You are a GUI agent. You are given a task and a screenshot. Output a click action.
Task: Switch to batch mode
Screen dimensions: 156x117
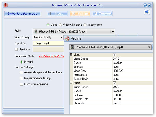pos(22,13)
